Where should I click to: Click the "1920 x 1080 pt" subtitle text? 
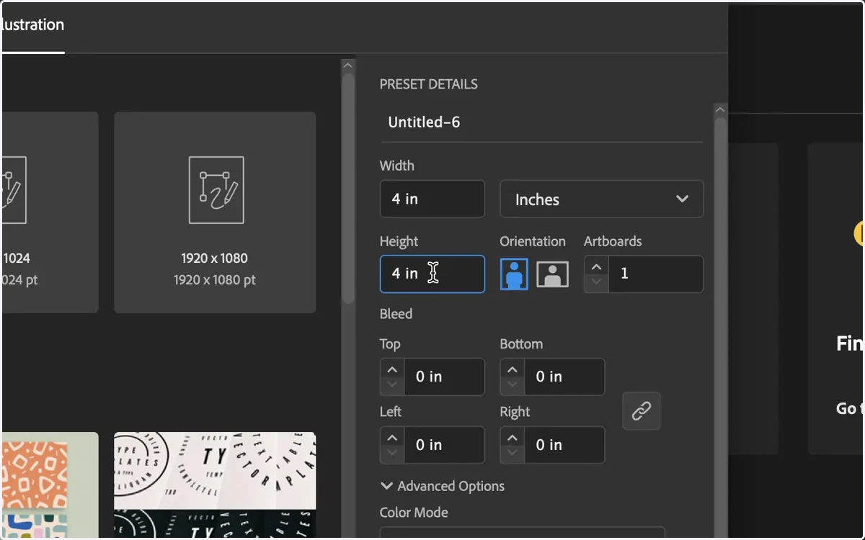(215, 280)
